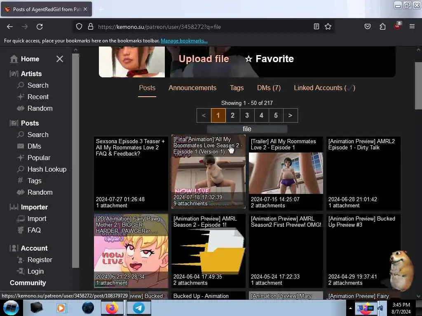View site security via the padlock icon

(x=91, y=27)
